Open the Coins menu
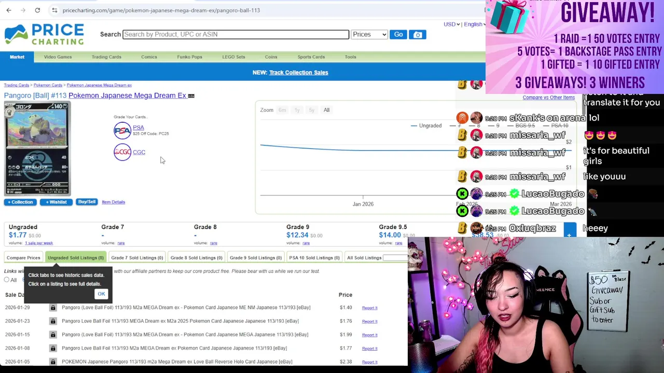This screenshot has height=373, width=664. point(271,57)
